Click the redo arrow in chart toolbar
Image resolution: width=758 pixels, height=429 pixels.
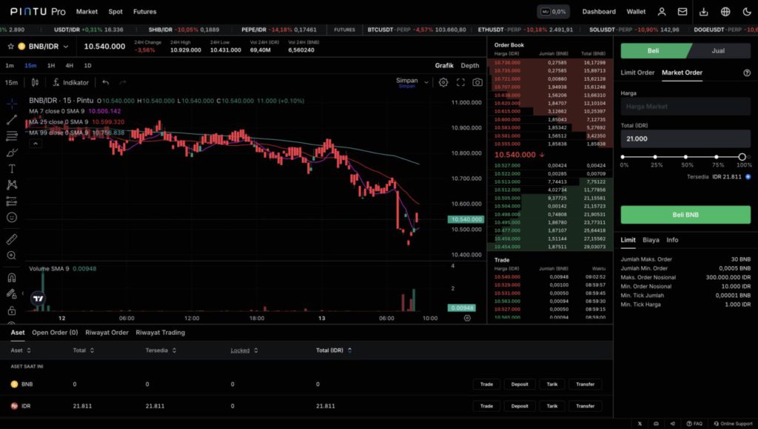tap(123, 82)
